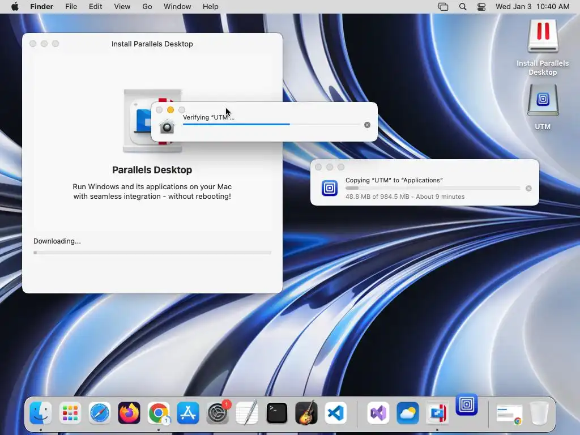Screen dimensions: 580x435
Task: Click the clock showing Wed Jan 3 10:40 AM
Action: point(532,7)
